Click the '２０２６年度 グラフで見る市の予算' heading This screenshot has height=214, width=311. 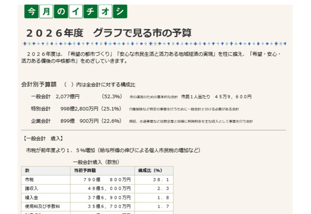coord(109,33)
